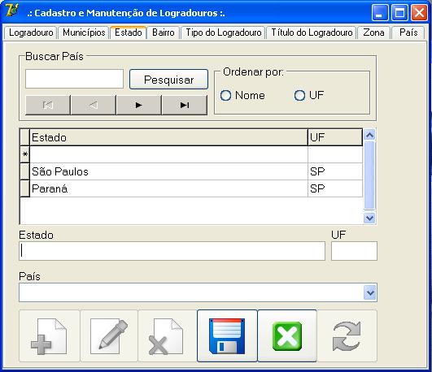
Task: Maximize the Cadastro de Logradouros window
Action: 399,13
